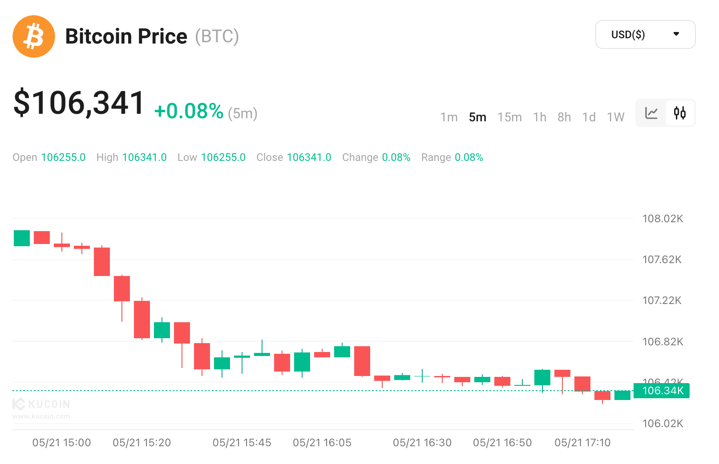
Task: Click the Bitcoin Price heading
Action: (126, 36)
